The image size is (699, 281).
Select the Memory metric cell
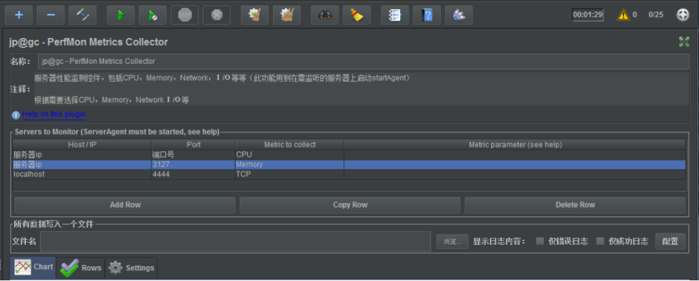(290, 165)
